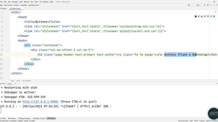Open the VCS menu
The width and height of the screenshot is (218, 122).
tap(41, 2)
